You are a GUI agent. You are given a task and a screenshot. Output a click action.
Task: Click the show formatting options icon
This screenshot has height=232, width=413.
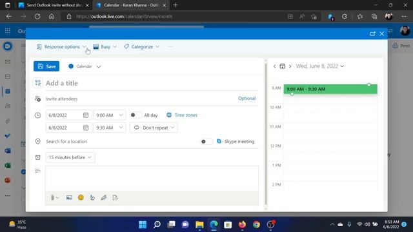click(x=92, y=198)
